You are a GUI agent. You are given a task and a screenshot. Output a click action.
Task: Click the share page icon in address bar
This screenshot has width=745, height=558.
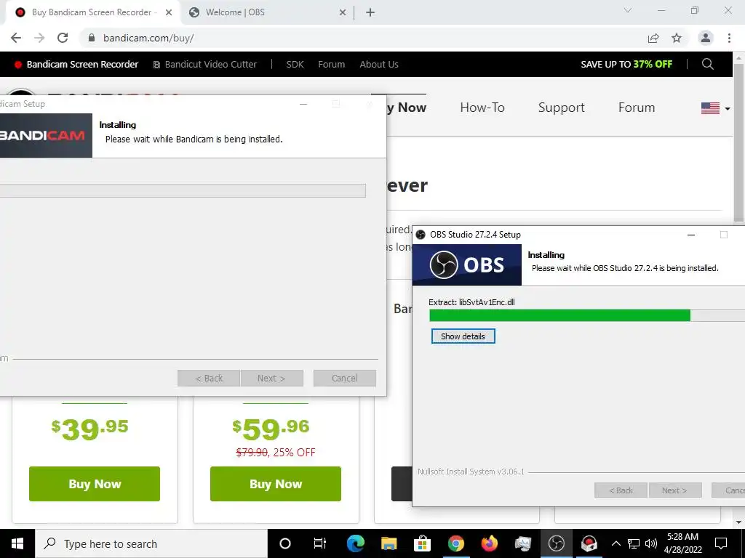653,38
